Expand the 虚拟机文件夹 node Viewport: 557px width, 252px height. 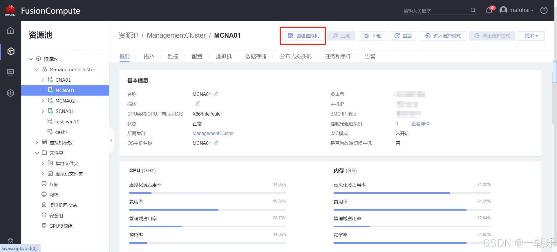[x=43, y=174]
